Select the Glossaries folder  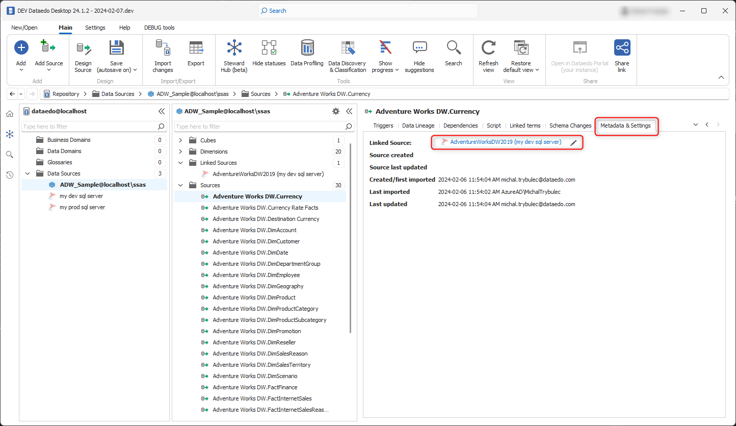click(60, 162)
